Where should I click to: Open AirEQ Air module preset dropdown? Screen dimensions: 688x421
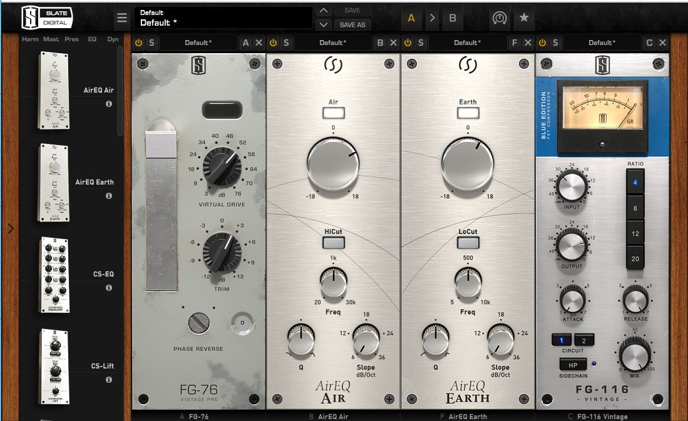[x=333, y=43]
